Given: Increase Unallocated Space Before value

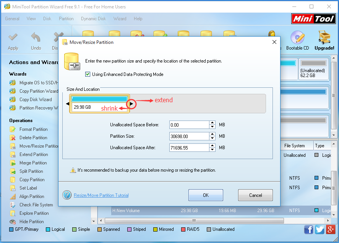Looking at the screenshot, I should tap(212, 123).
